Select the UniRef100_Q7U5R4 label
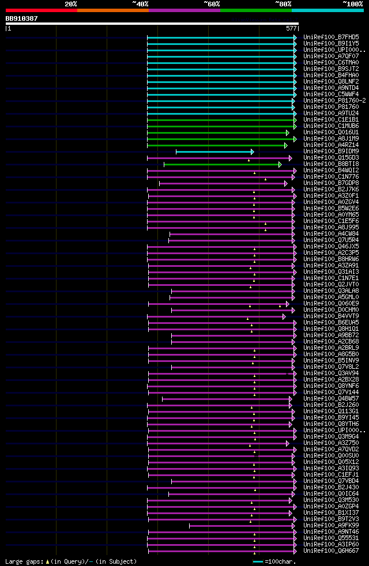 [331, 240]
